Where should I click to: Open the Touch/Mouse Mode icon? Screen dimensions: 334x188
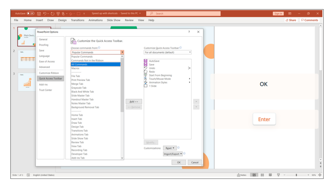coord(63,13)
